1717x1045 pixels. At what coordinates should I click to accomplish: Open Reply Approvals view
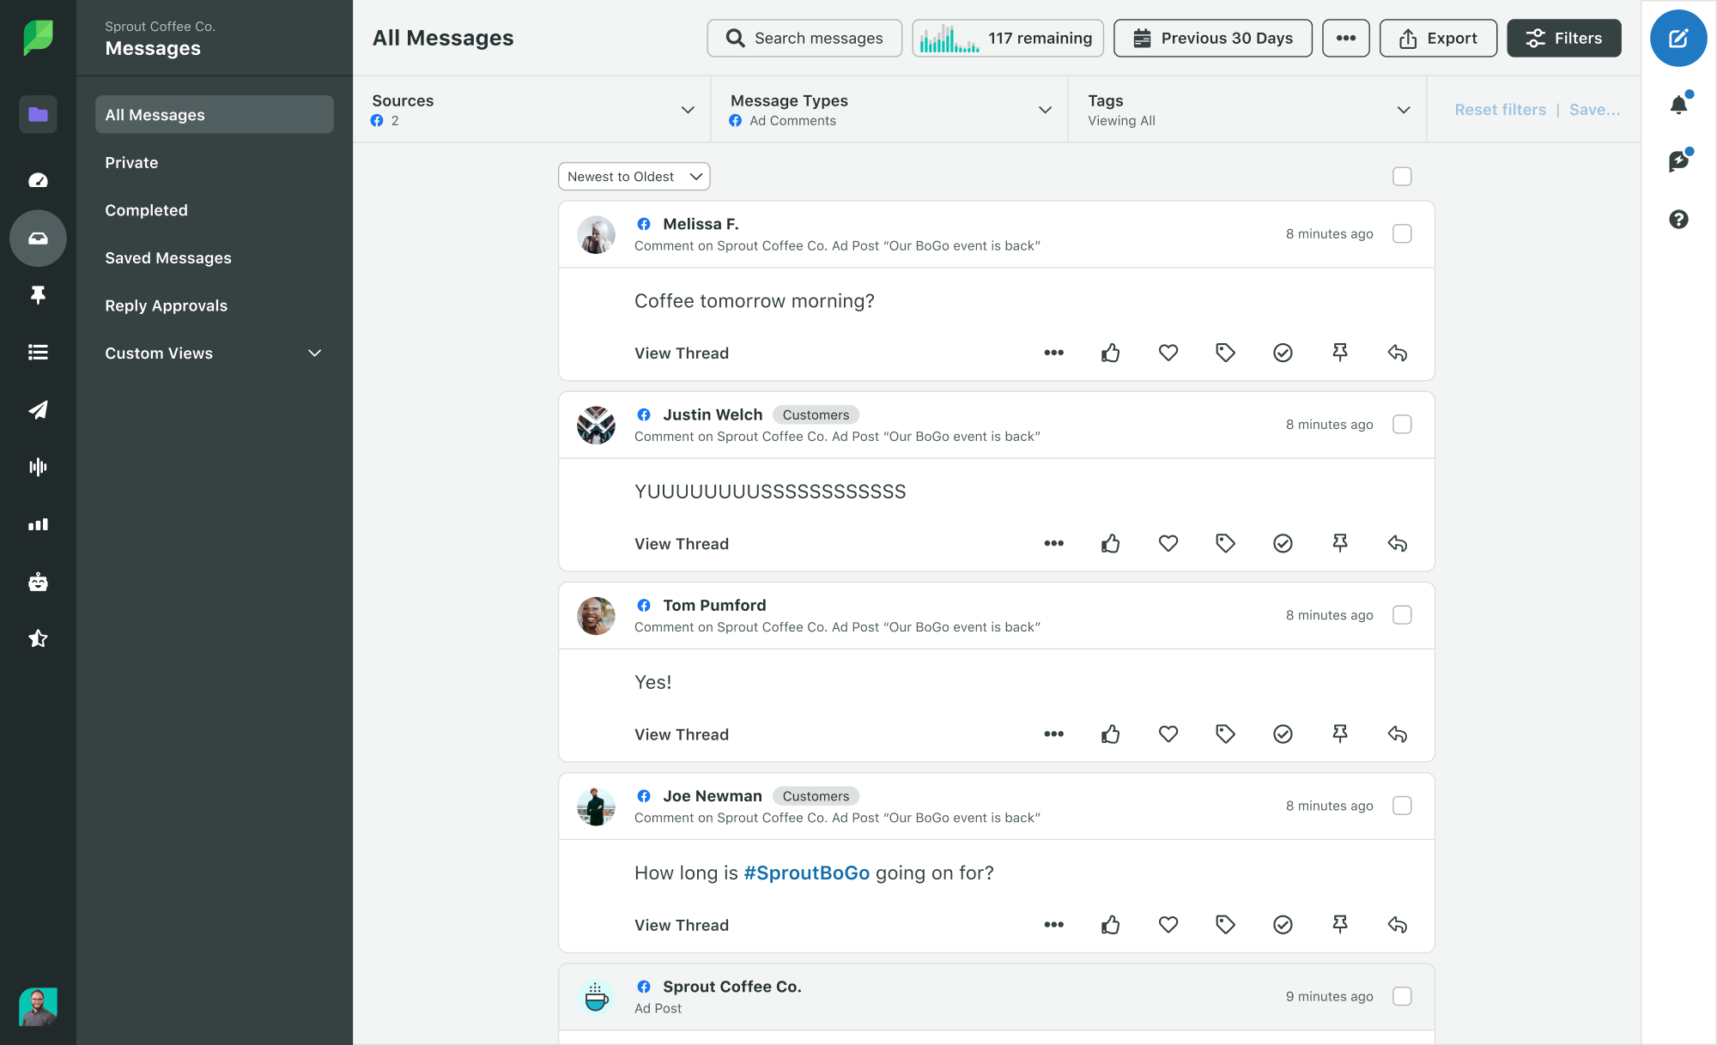click(x=166, y=305)
